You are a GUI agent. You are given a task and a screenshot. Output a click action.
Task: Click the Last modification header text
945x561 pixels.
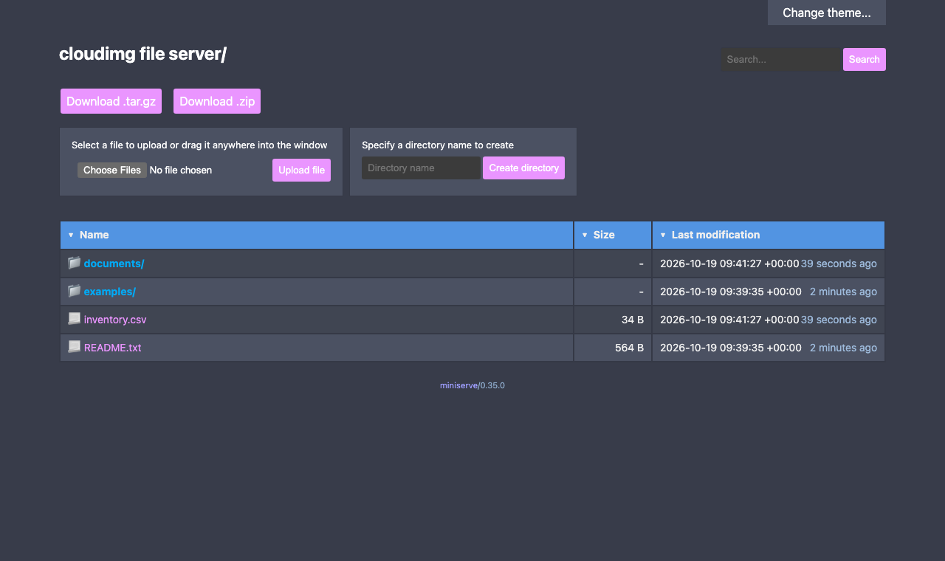715,235
